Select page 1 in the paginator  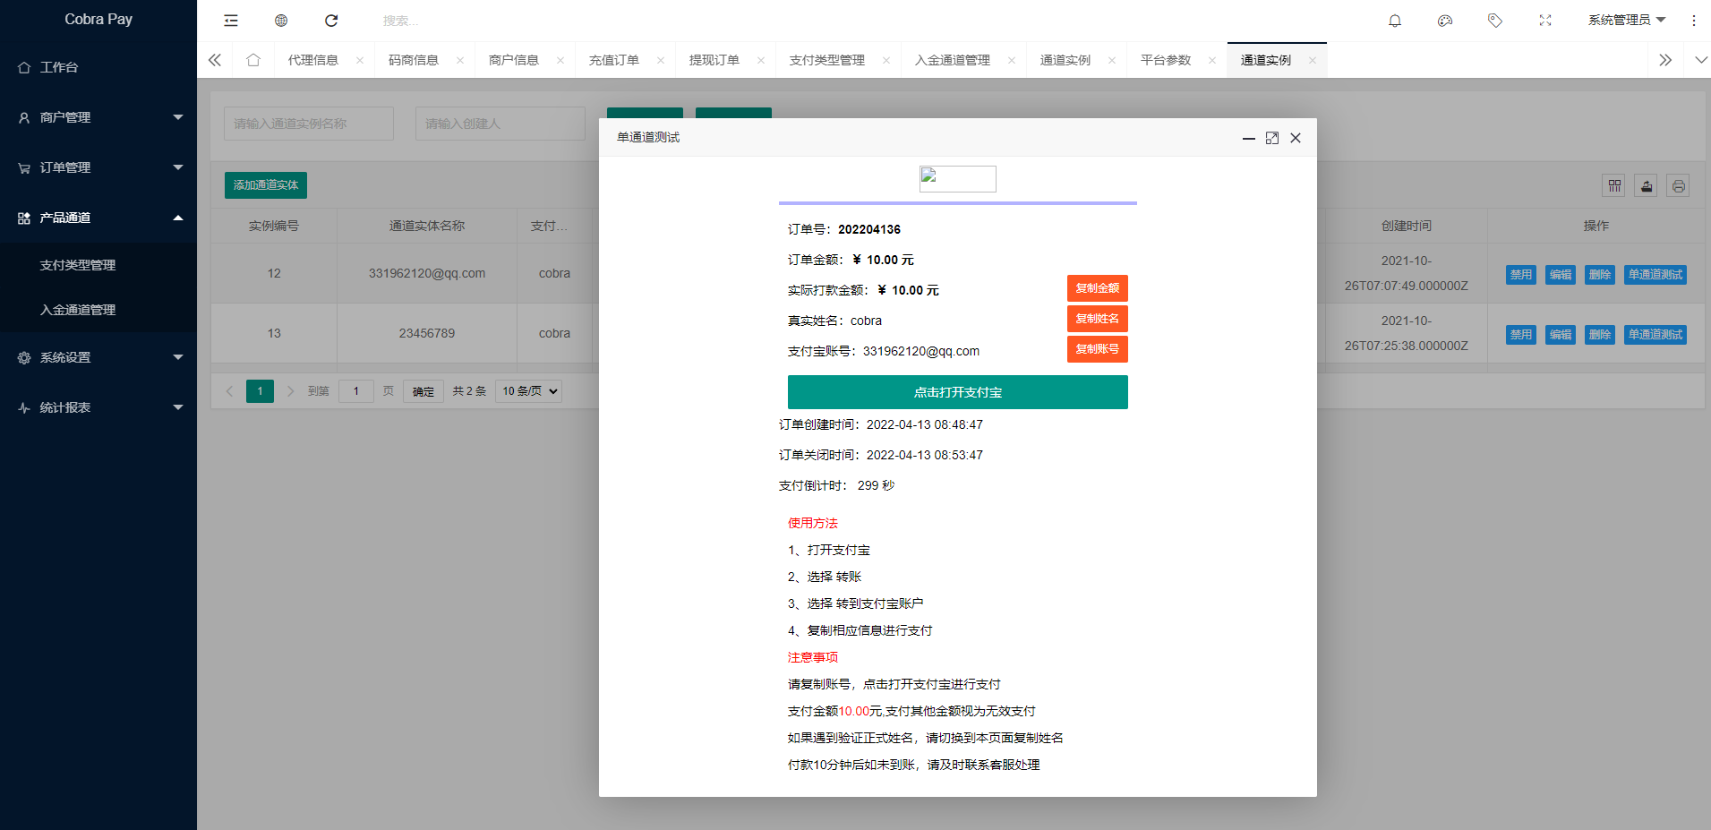[260, 390]
